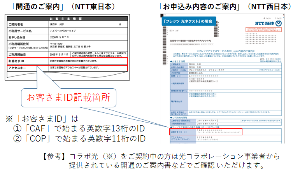Click the ご利用サービス名 row showing ハイパーファミリータイプ
The width and height of the screenshot is (293, 175).
pos(67,30)
